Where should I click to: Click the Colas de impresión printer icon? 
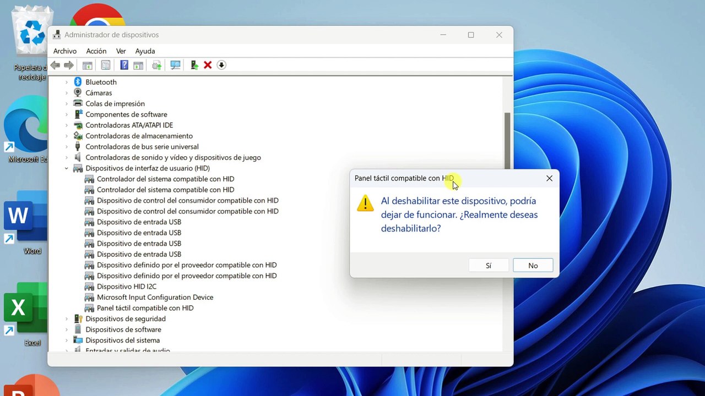tap(78, 103)
